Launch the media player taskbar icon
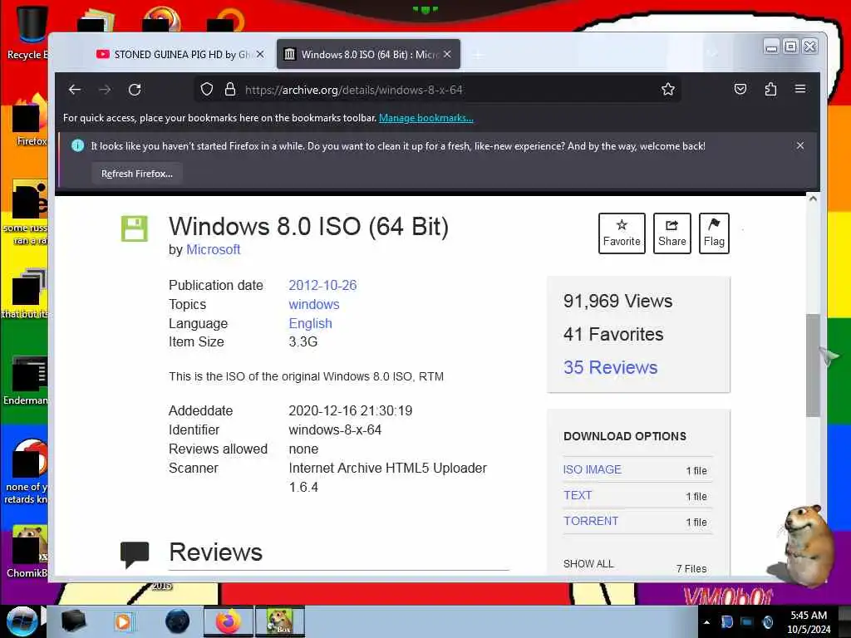Image resolution: width=851 pixels, height=638 pixels. pyautogui.click(x=123, y=621)
